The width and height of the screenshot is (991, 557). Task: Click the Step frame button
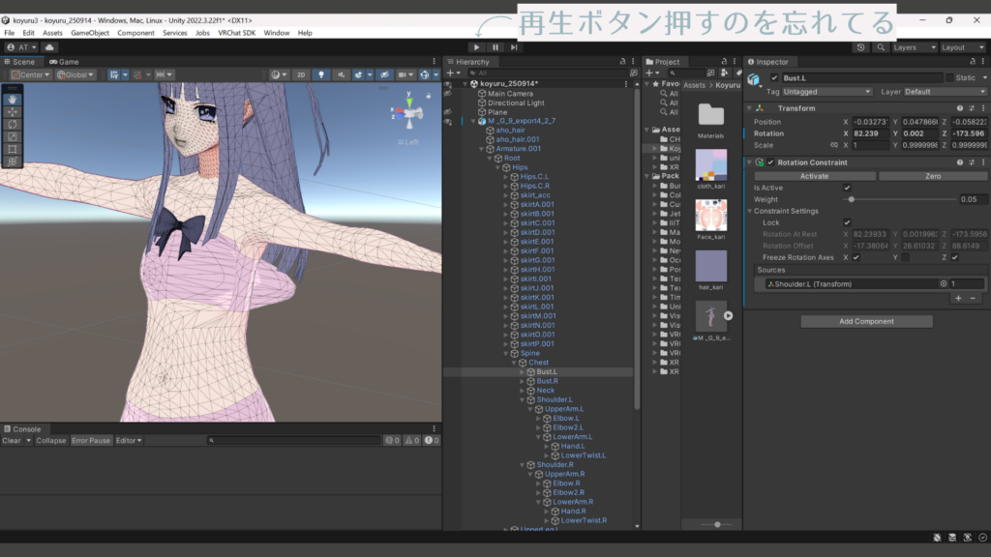pos(513,46)
